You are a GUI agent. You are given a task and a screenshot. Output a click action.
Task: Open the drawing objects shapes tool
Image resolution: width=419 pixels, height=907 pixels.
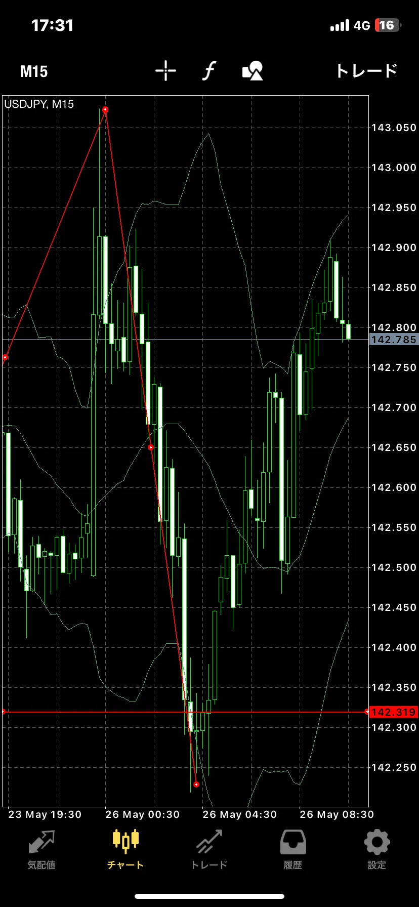click(253, 71)
